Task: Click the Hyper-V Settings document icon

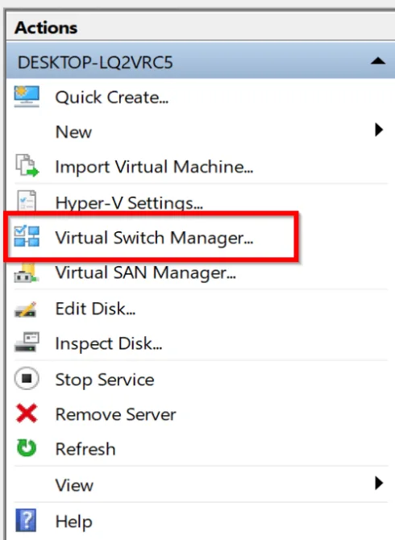Action: click(x=27, y=200)
